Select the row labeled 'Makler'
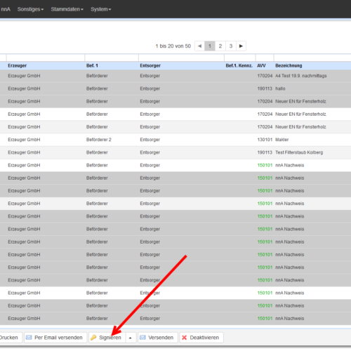The height and width of the screenshot is (351, 351). 175,140
